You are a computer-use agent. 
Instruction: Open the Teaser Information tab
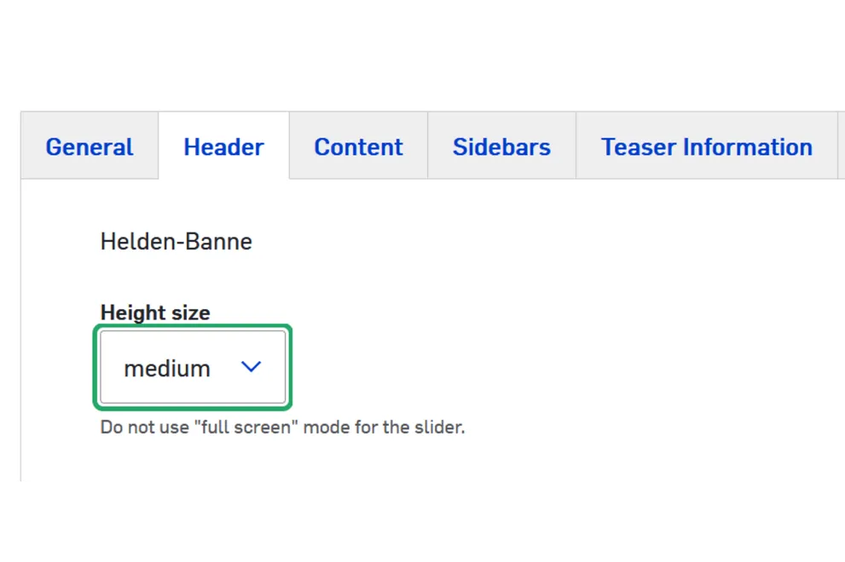[706, 146]
